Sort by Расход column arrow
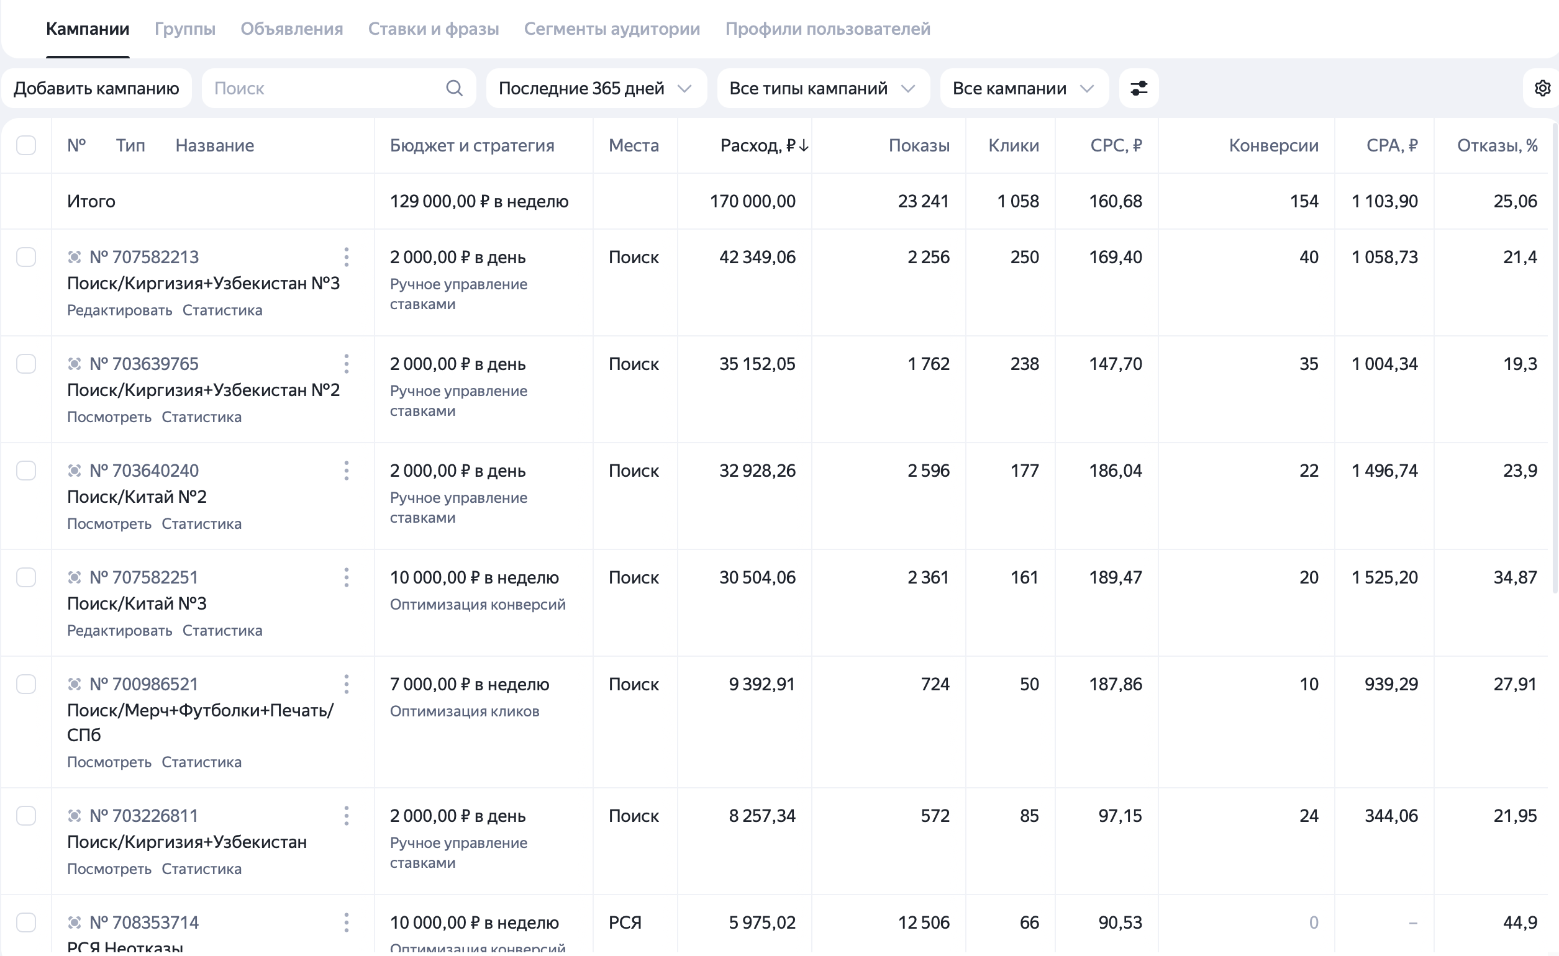The height and width of the screenshot is (956, 1559). (x=804, y=146)
